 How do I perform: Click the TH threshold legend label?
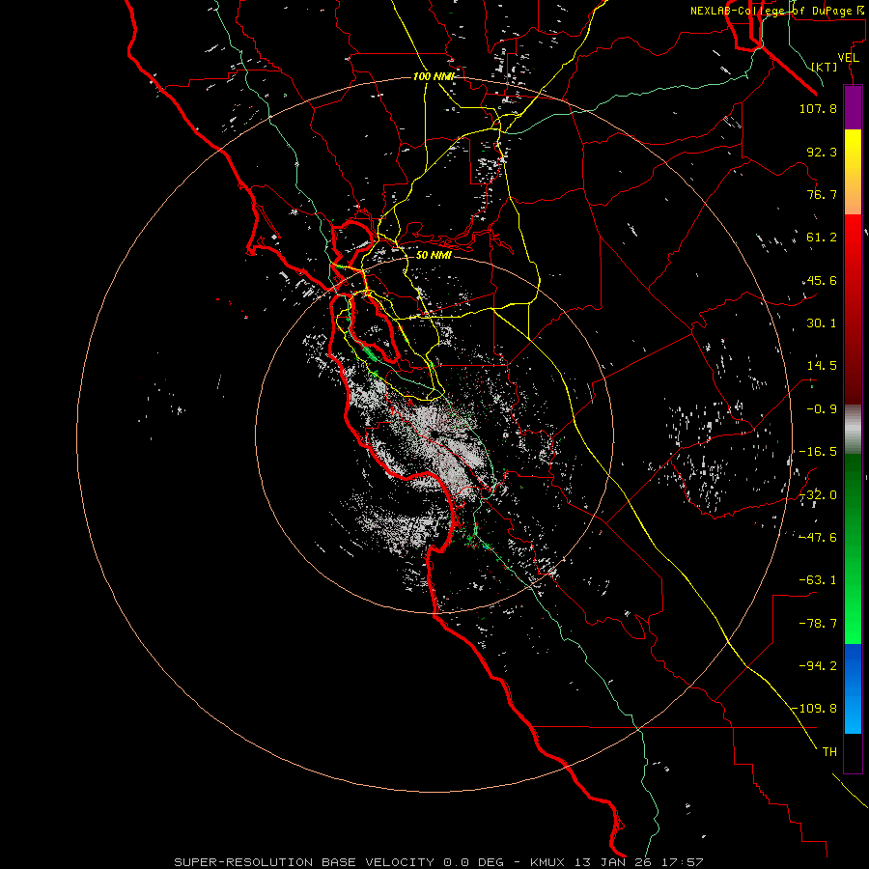coord(829,752)
